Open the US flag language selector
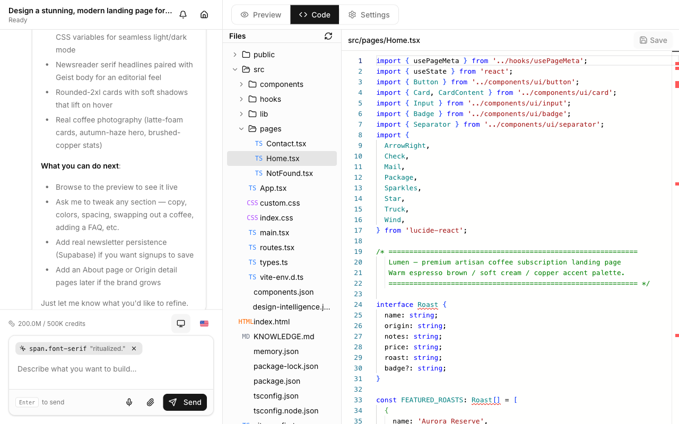679x424 pixels. point(204,323)
